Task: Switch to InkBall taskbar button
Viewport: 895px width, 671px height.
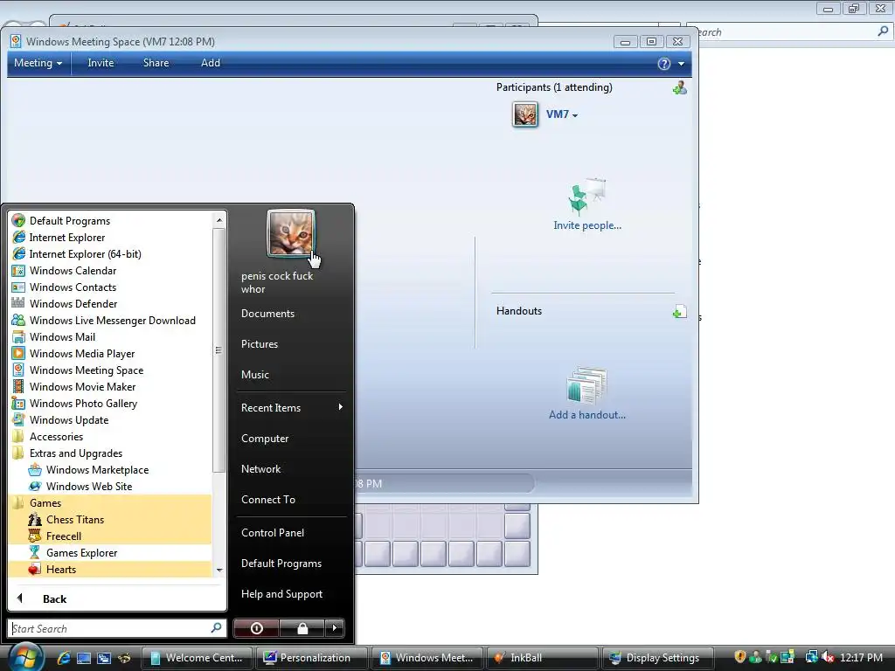Action: (x=541, y=658)
